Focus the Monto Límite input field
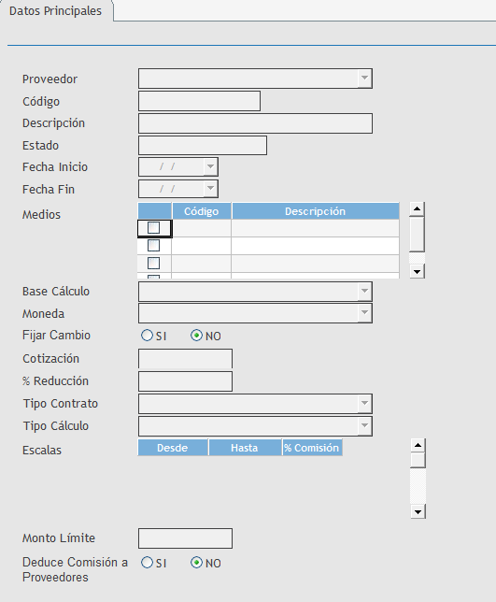Image resolution: width=496 pixels, height=602 pixels. (185, 538)
